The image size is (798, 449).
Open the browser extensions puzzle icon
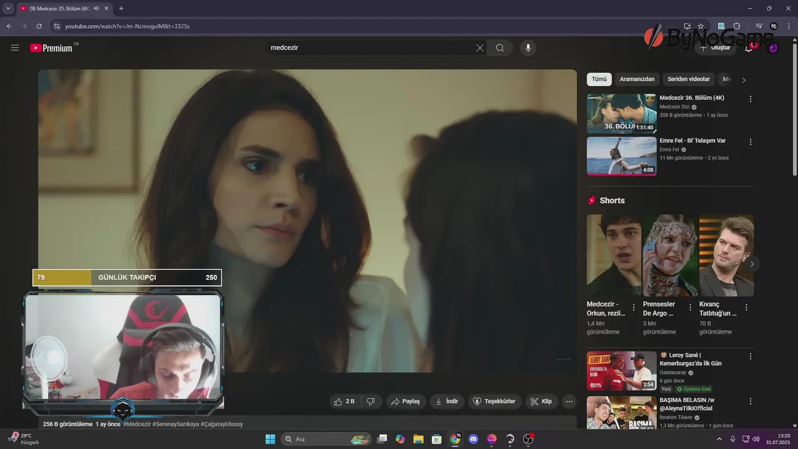(737, 26)
